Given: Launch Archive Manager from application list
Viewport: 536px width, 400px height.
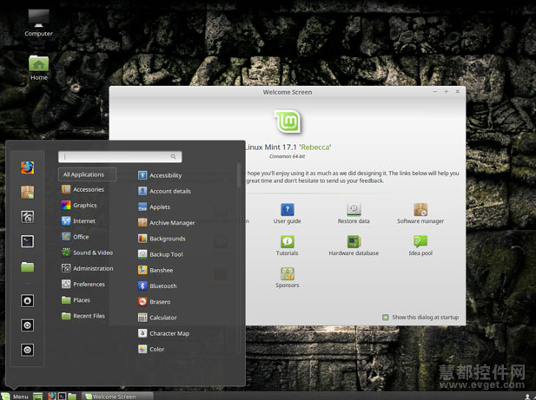Looking at the screenshot, I should [166, 222].
